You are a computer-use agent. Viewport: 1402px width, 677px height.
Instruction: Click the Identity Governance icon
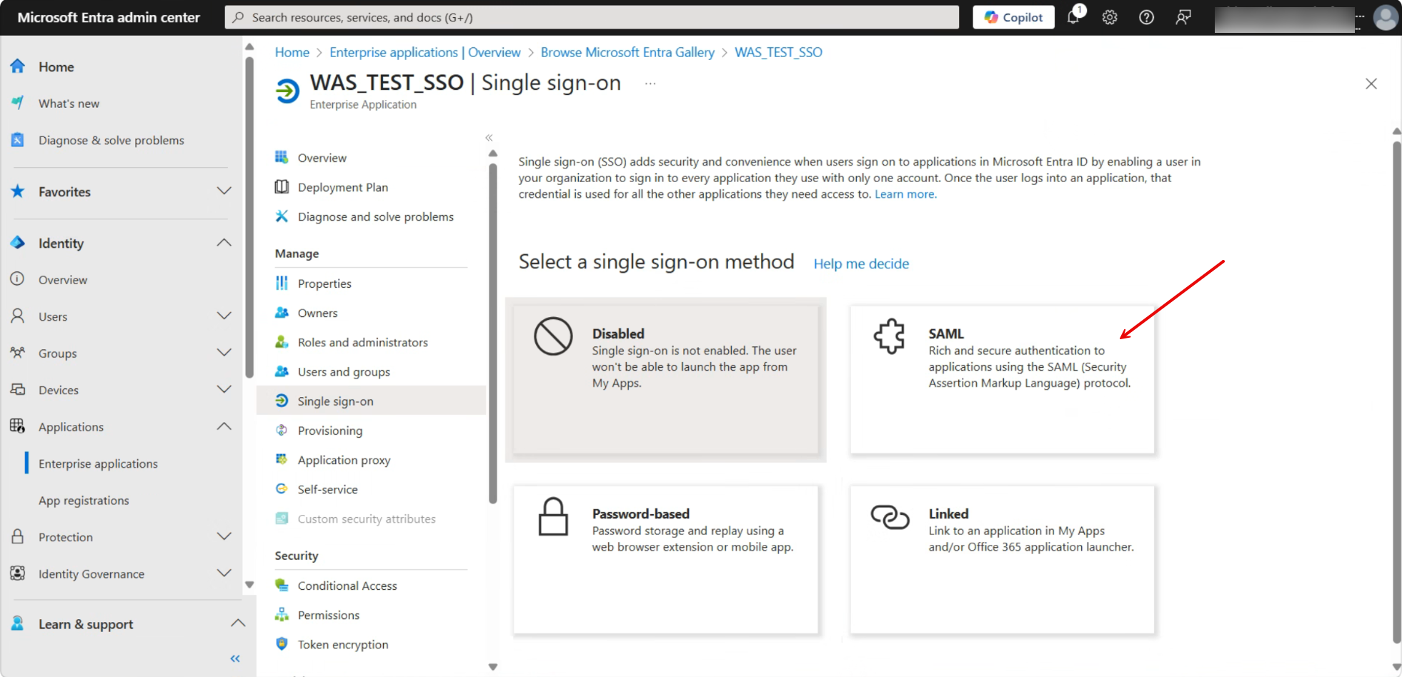click(x=18, y=573)
